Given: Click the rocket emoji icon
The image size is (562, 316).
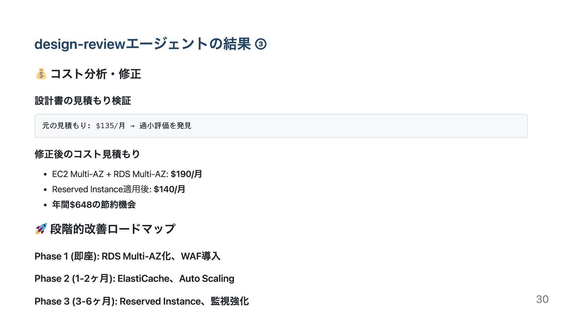Looking at the screenshot, I should 41,229.
